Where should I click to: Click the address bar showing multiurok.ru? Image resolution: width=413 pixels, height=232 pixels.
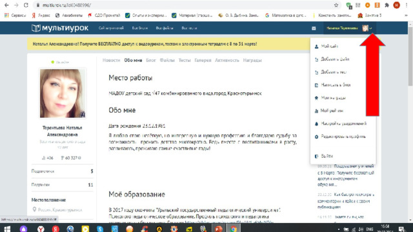pyautogui.click(x=185, y=5)
